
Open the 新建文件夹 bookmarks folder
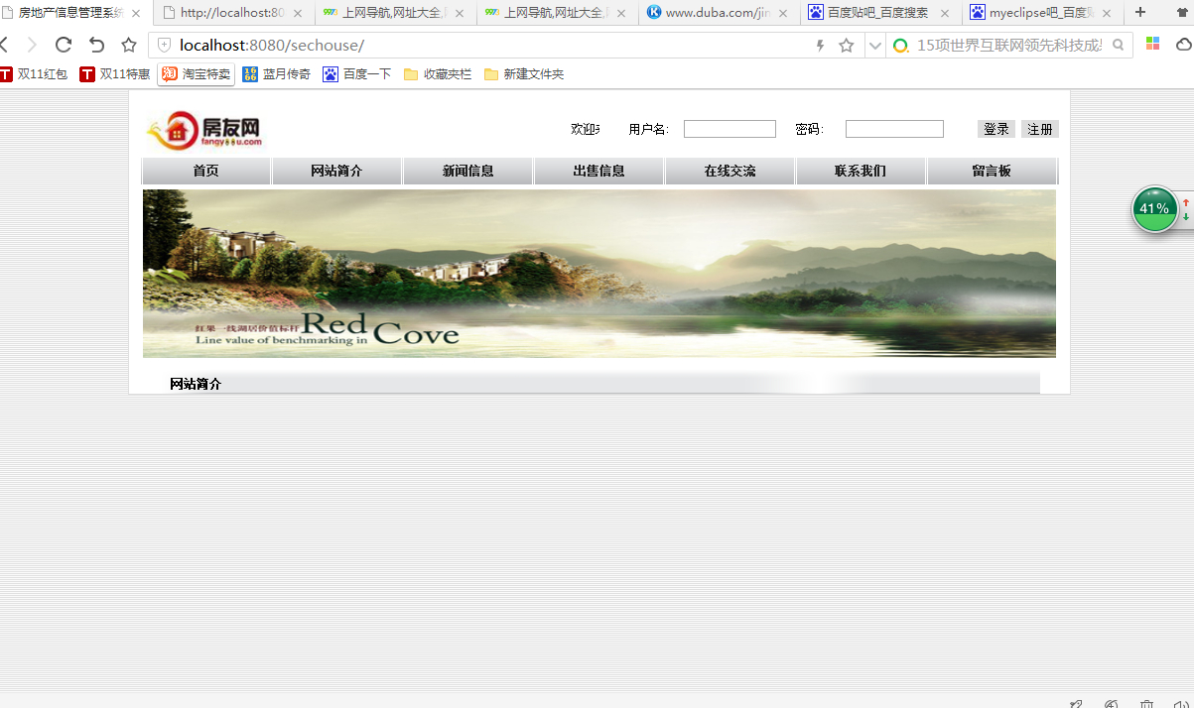524,74
